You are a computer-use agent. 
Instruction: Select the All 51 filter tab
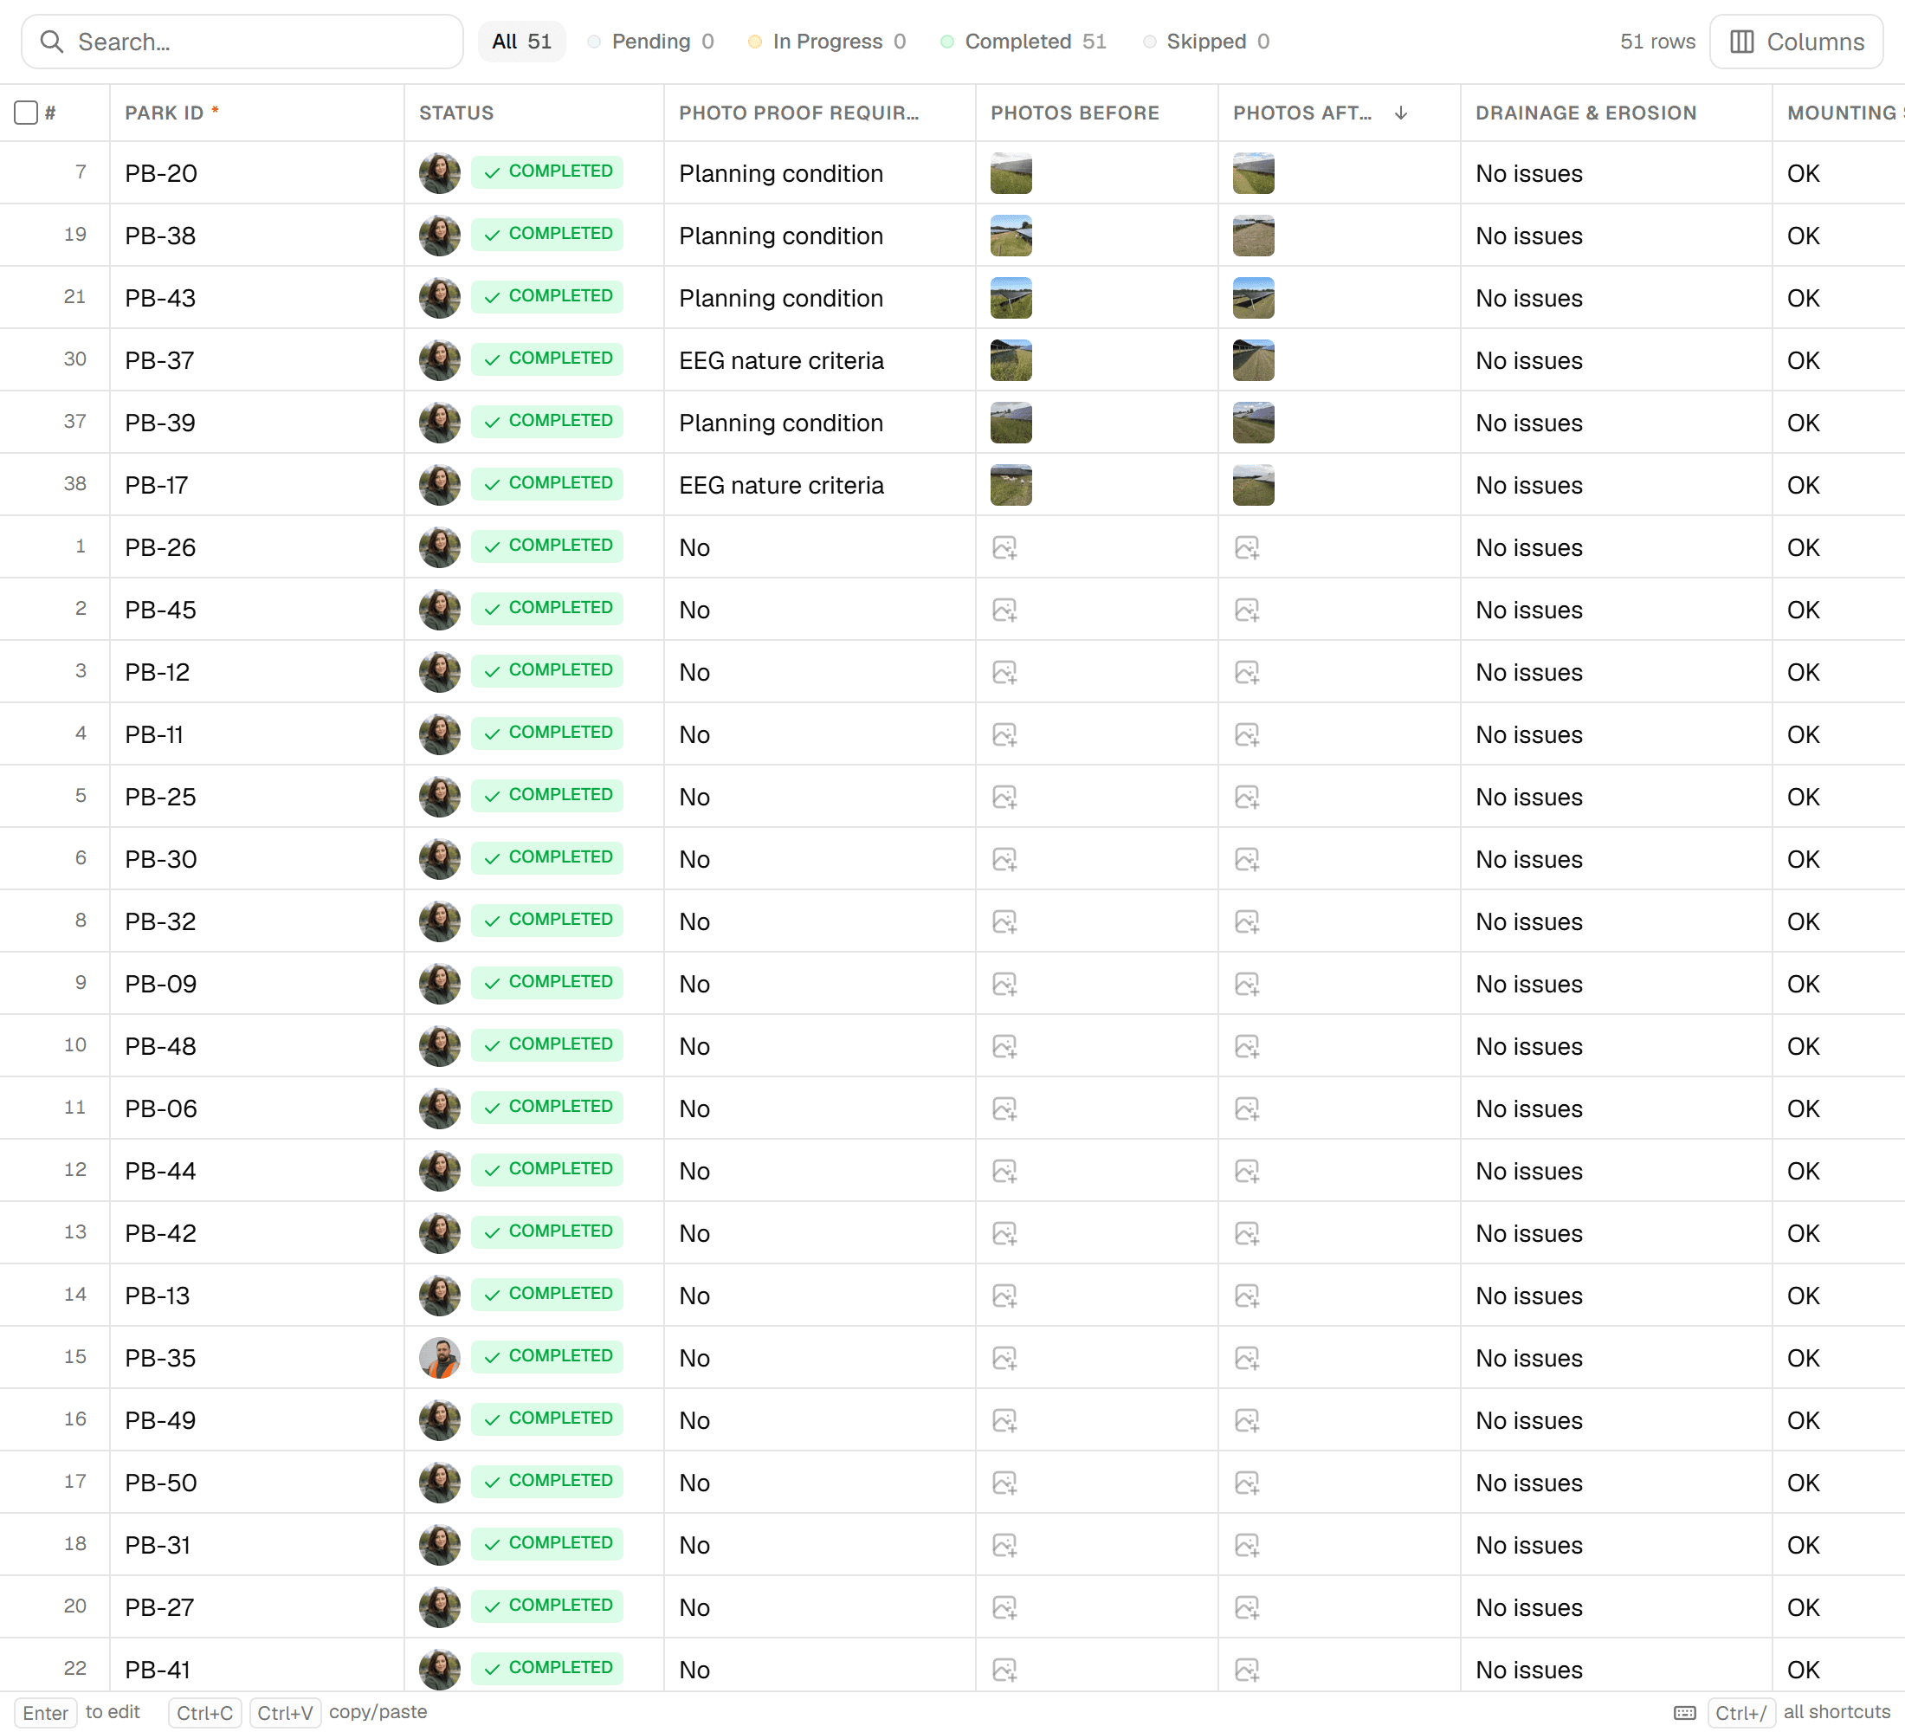[521, 42]
